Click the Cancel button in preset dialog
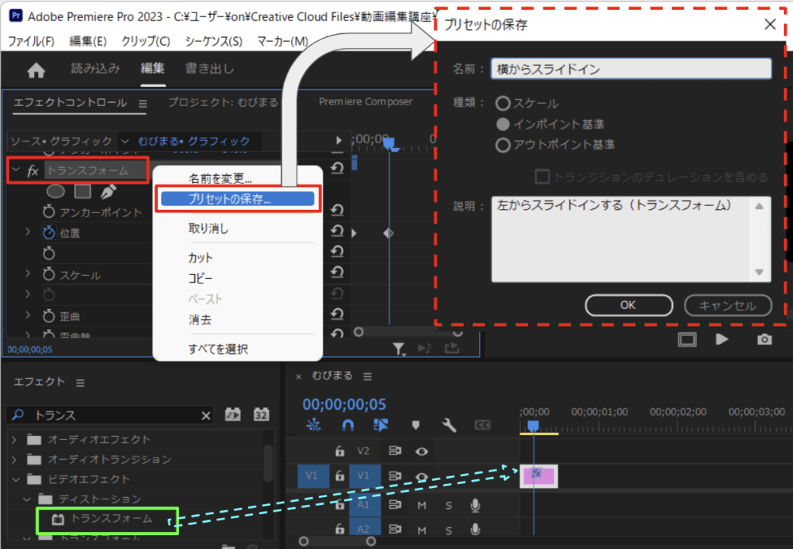Image resolution: width=793 pixels, height=549 pixels. [727, 305]
